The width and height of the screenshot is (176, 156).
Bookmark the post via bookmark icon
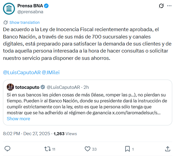tap(127, 149)
